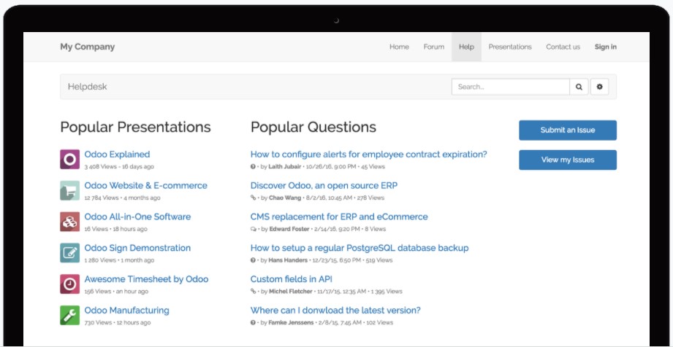
Task: Open the Contact us page
Action: point(563,47)
